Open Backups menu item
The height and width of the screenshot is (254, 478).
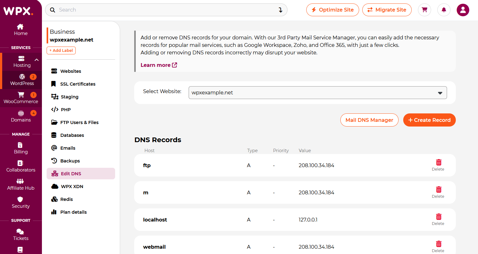tap(81, 161)
